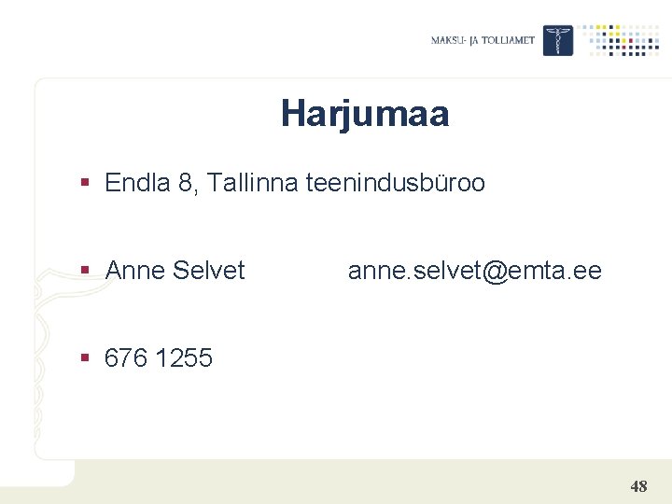
Task: Select the Harjumaa slide title
Action: tap(365, 114)
